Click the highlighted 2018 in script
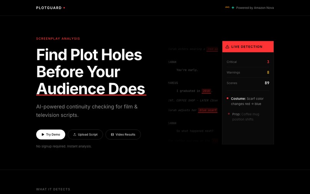Image resolution: width=310 pixels, height=194 pixels. 206,91
